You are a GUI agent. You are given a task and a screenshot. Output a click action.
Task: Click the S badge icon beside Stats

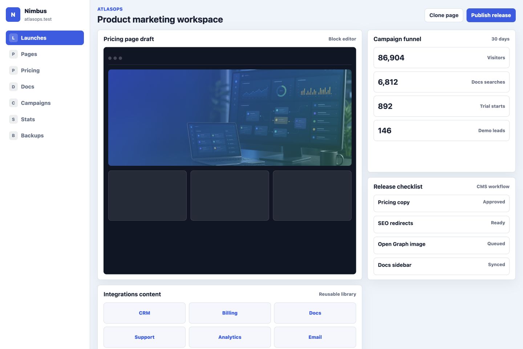(13, 119)
